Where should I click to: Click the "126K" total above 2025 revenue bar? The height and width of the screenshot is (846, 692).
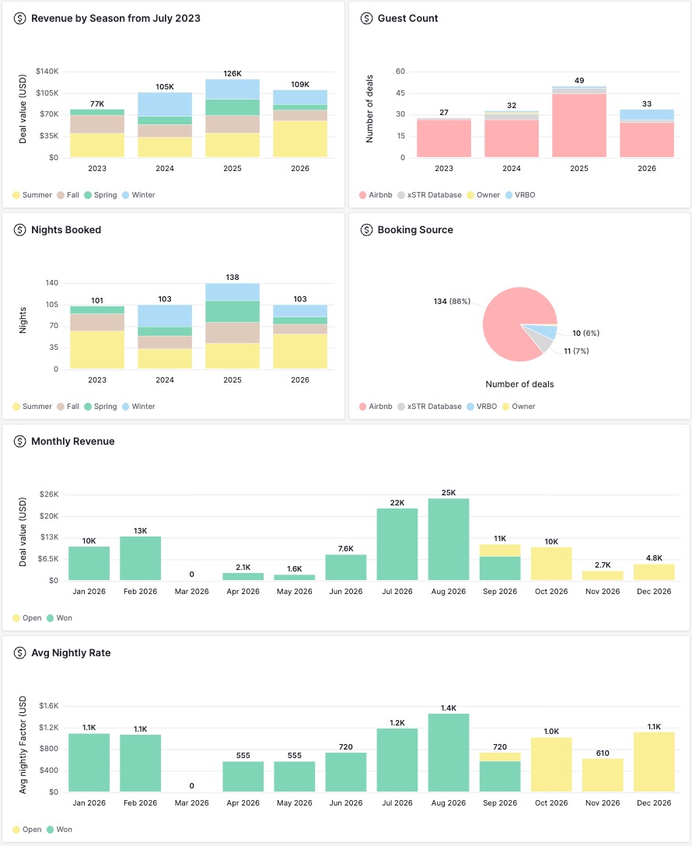(x=232, y=73)
